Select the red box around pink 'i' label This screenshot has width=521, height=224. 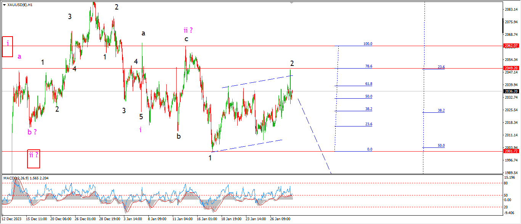(7, 46)
